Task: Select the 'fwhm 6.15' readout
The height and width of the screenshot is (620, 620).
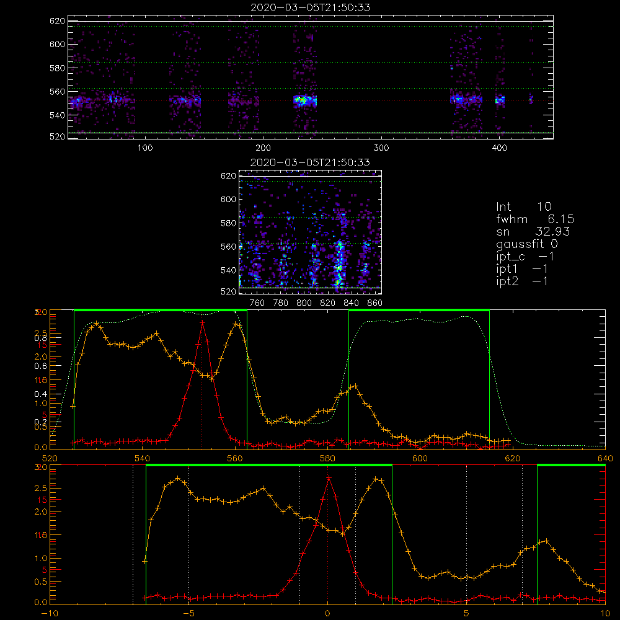Action: [x=535, y=219]
